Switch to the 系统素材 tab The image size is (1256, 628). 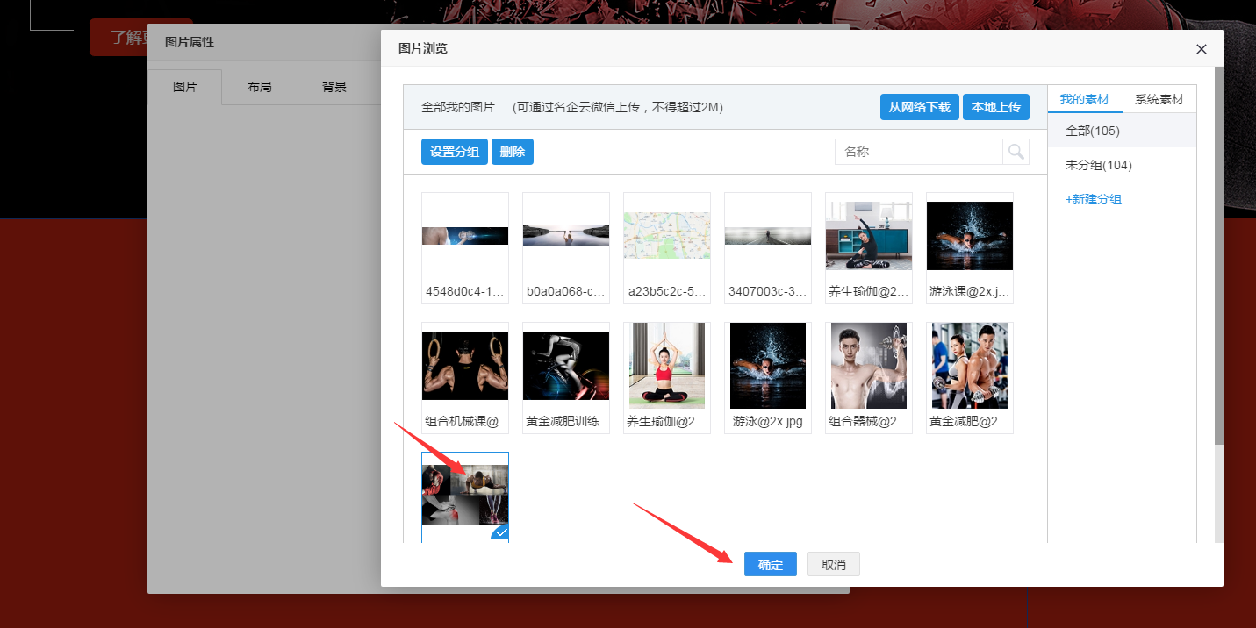[x=1159, y=99]
